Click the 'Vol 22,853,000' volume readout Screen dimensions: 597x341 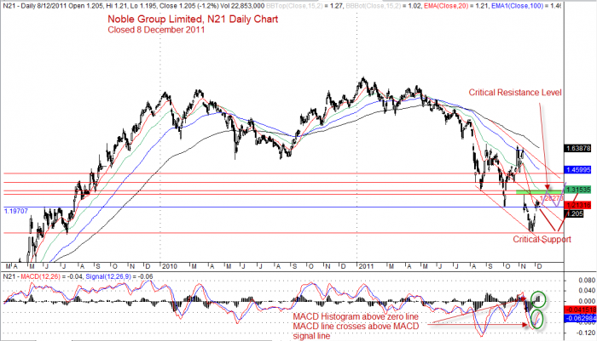pyautogui.click(x=241, y=6)
